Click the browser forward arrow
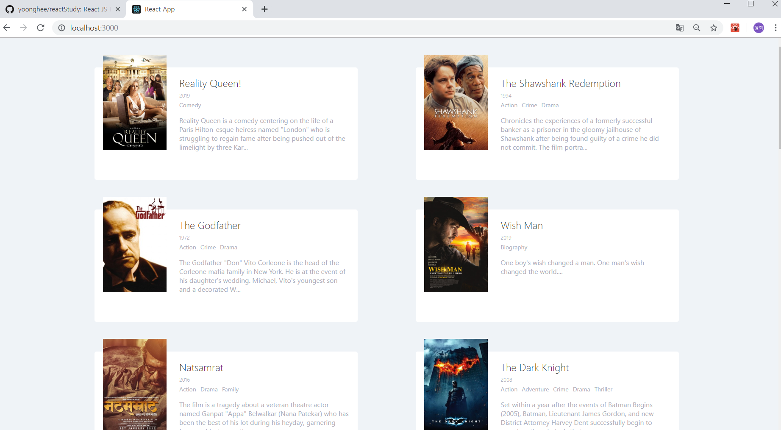The height and width of the screenshot is (430, 781). click(24, 28)
